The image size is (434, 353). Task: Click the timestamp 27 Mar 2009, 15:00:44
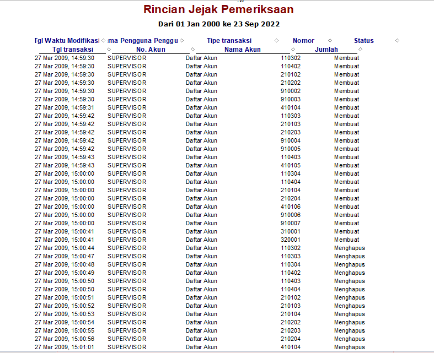[x=65, y=248]
